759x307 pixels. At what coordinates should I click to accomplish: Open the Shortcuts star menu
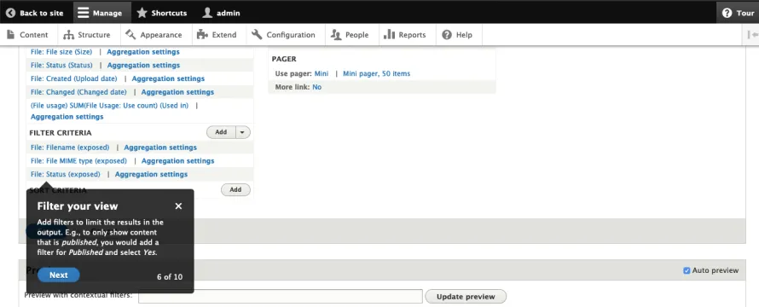pyautogui.click(x=162, y=13)
